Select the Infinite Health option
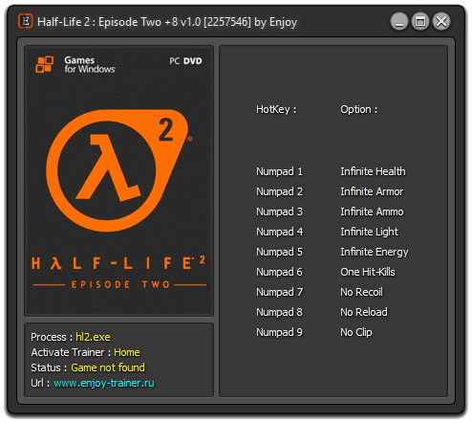 (x=373, y=171)
